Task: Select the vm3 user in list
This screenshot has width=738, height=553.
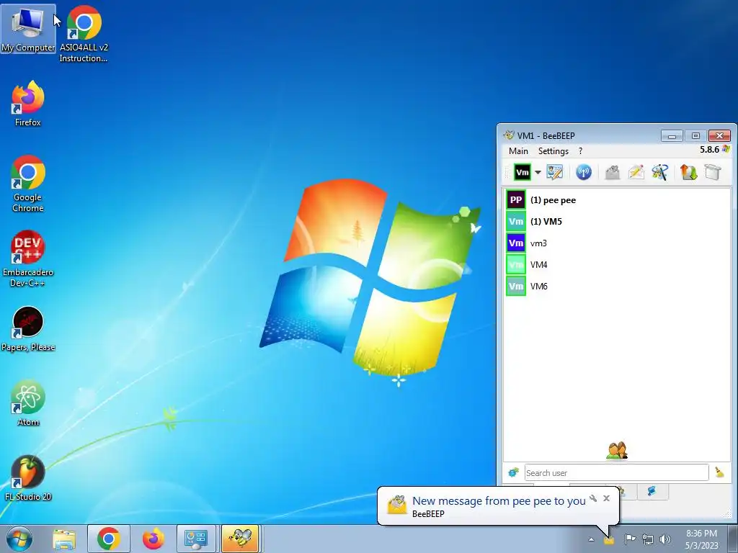Action: tap(617, 243)
